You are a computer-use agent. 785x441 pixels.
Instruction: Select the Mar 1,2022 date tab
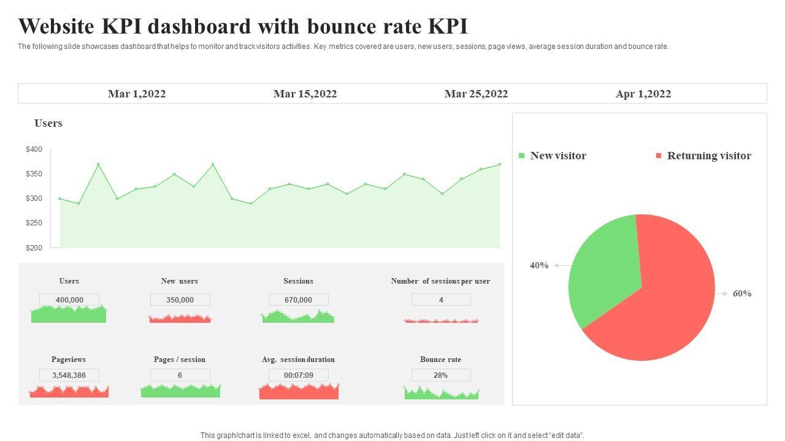[136, 94]
